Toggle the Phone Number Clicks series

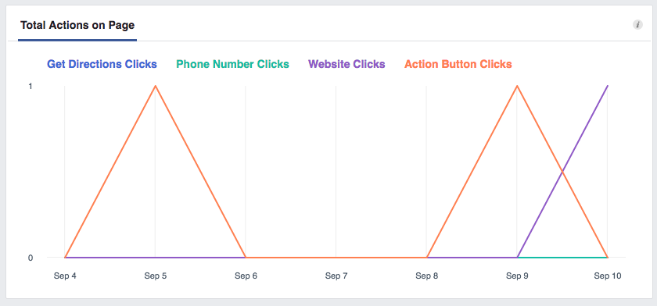point(232,64)
